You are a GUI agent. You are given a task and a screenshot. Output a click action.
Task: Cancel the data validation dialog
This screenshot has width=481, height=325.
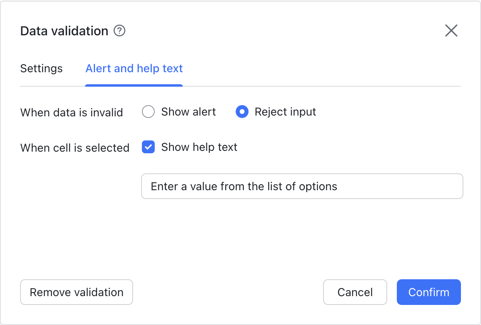click(355, 292)
